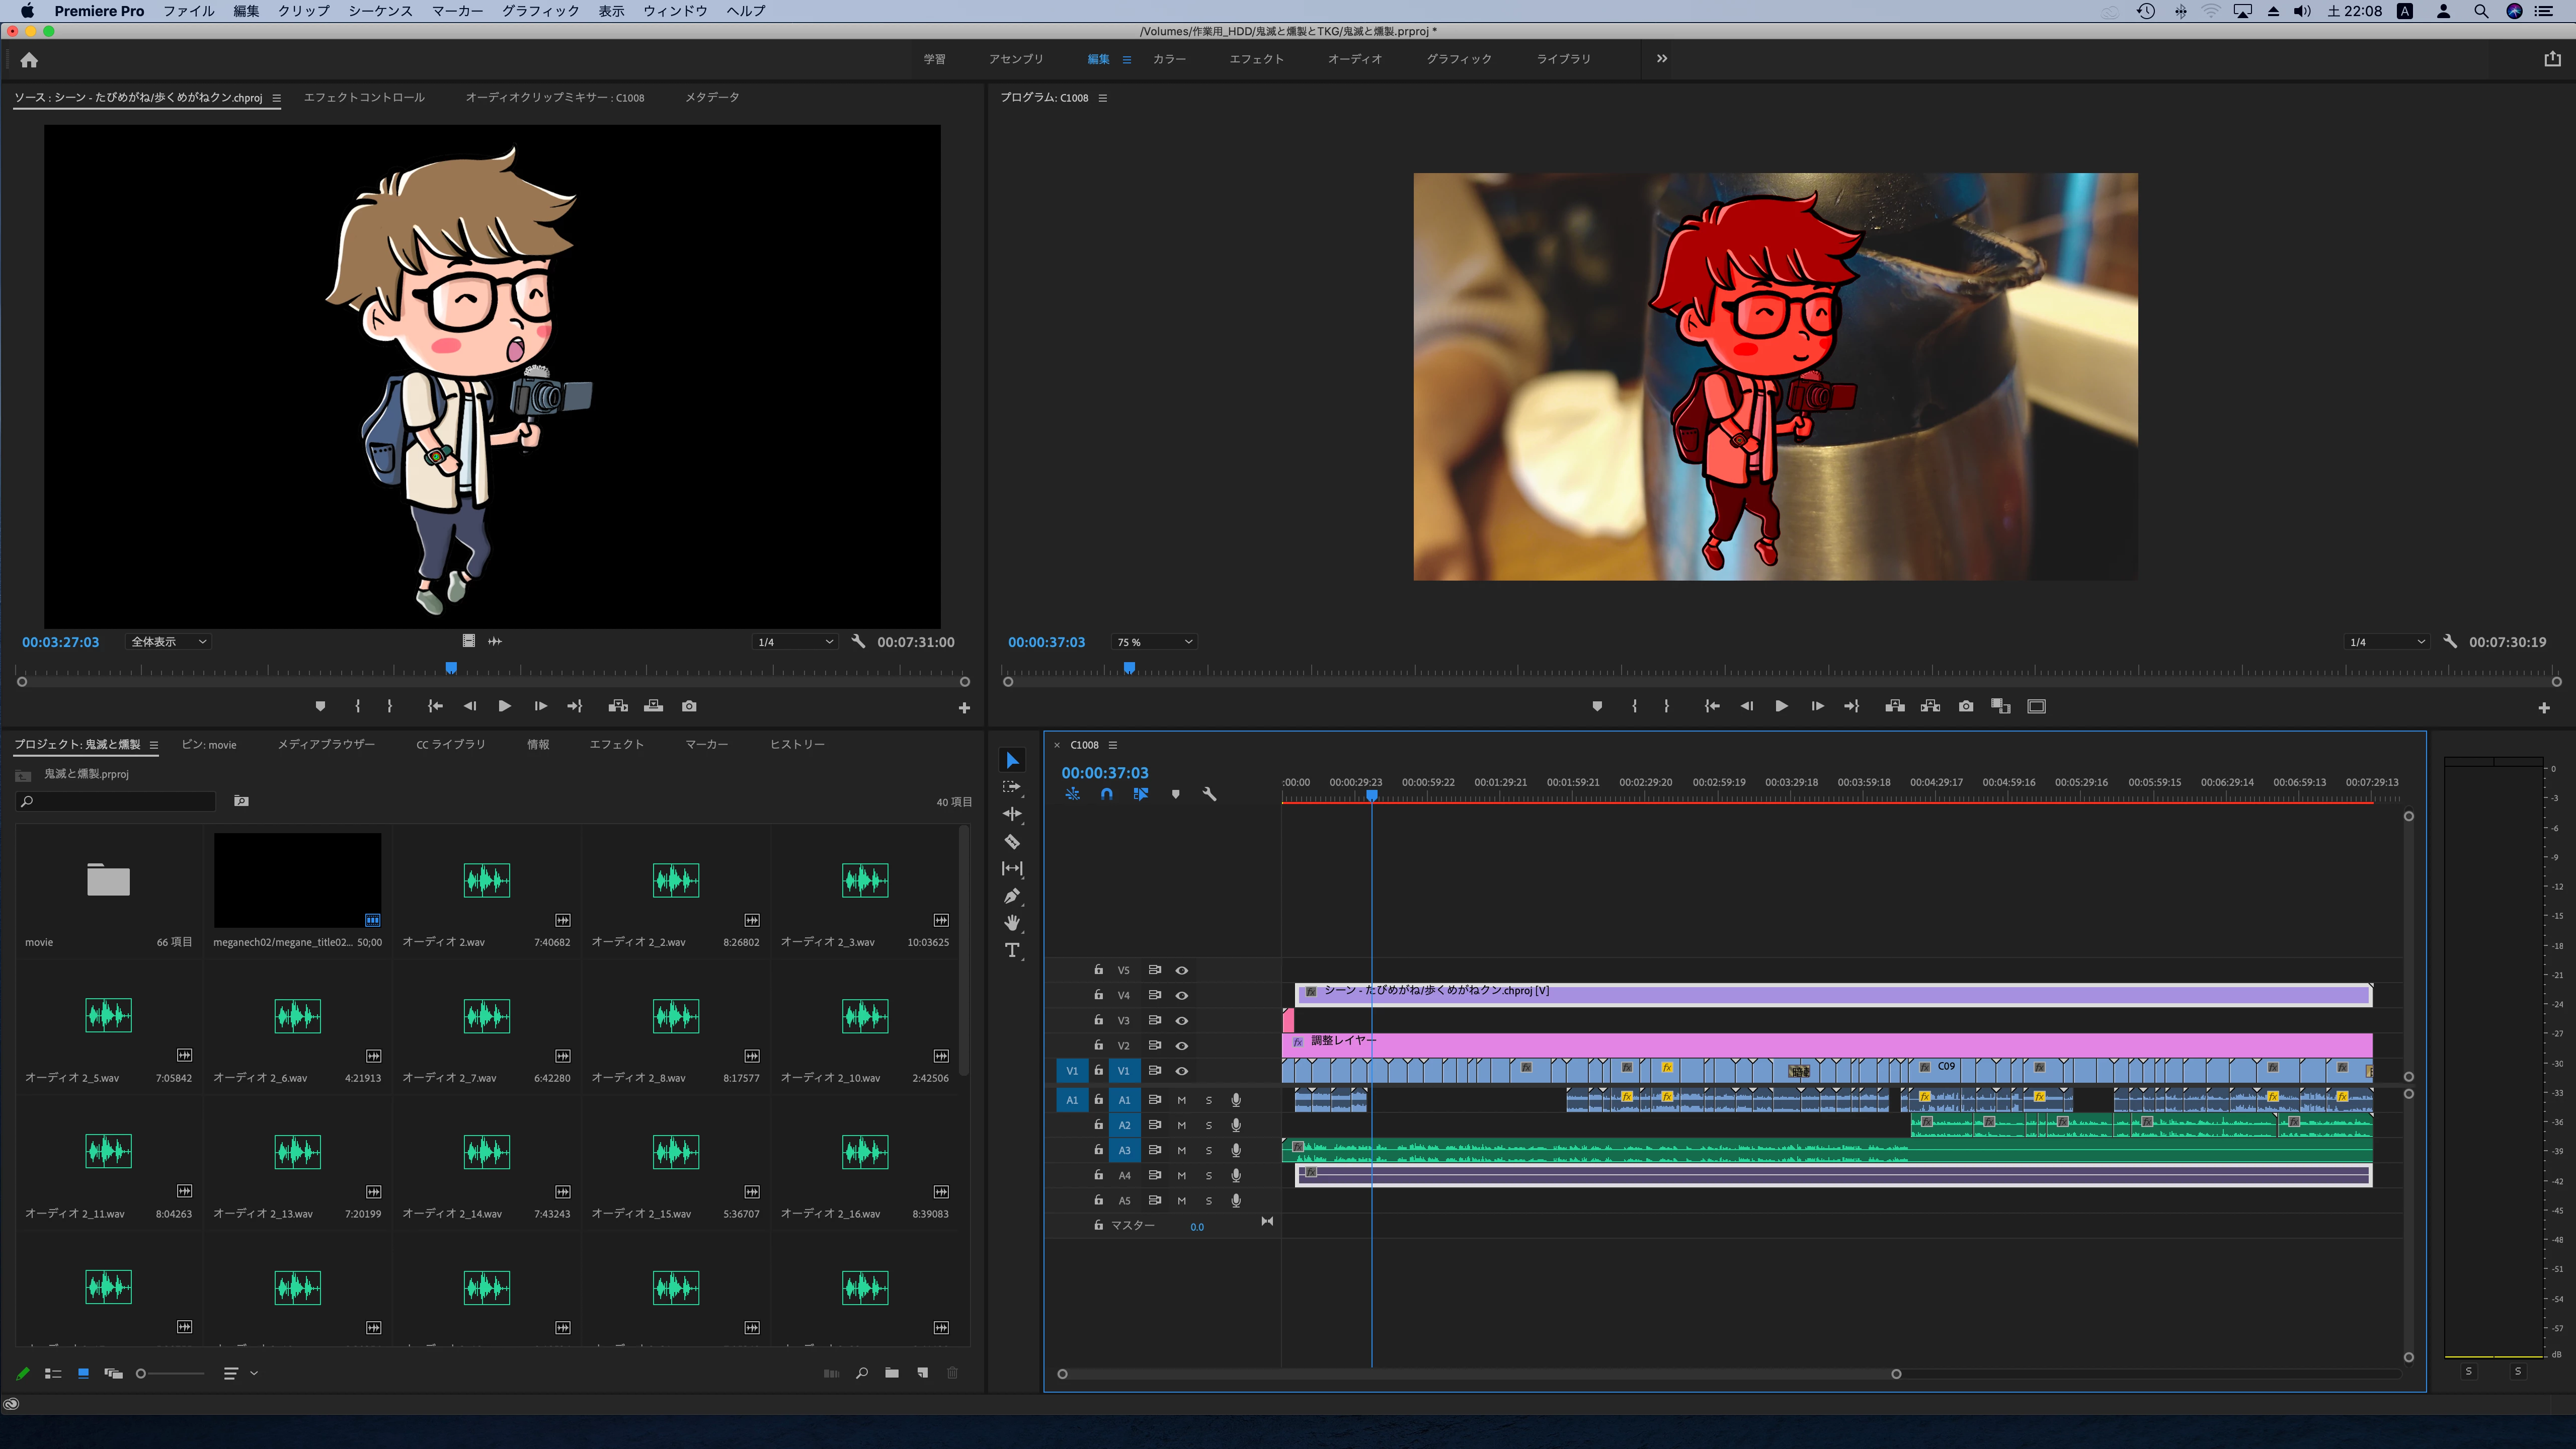
Task: Select the Ripple Edit tool
Action: coord(1012,814)
